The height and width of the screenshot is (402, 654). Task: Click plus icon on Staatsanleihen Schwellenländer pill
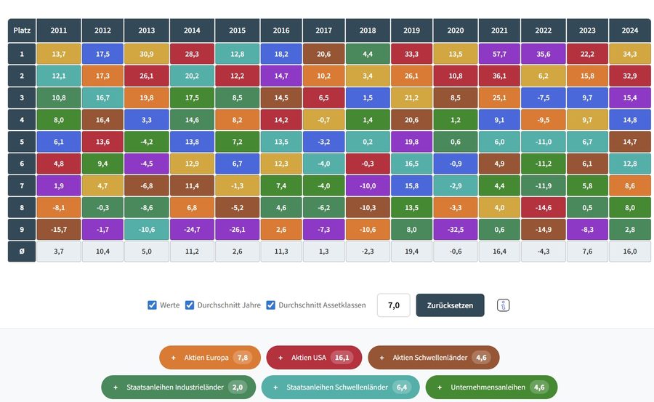[x=275, y=387]
